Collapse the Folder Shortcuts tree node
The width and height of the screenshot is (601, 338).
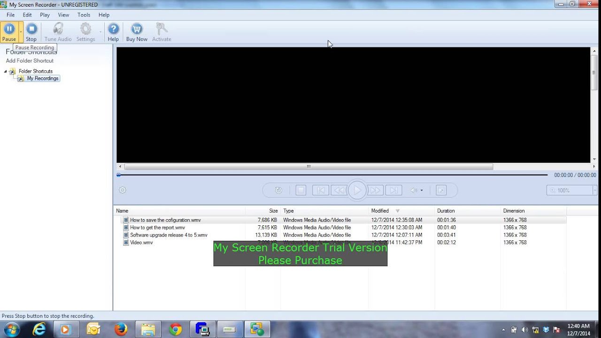click(6, 71)
